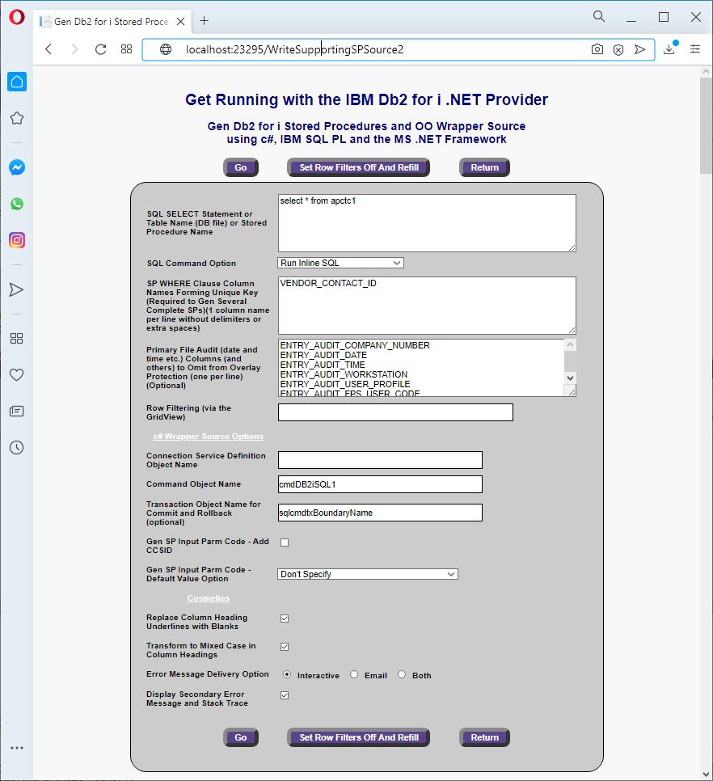Click the Transaction Object Name field
713x781 pixels.
[380, 513]
